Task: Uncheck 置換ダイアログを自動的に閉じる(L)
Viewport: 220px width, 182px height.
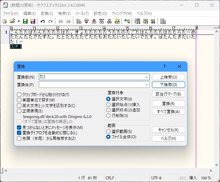Action: (19, 133)
